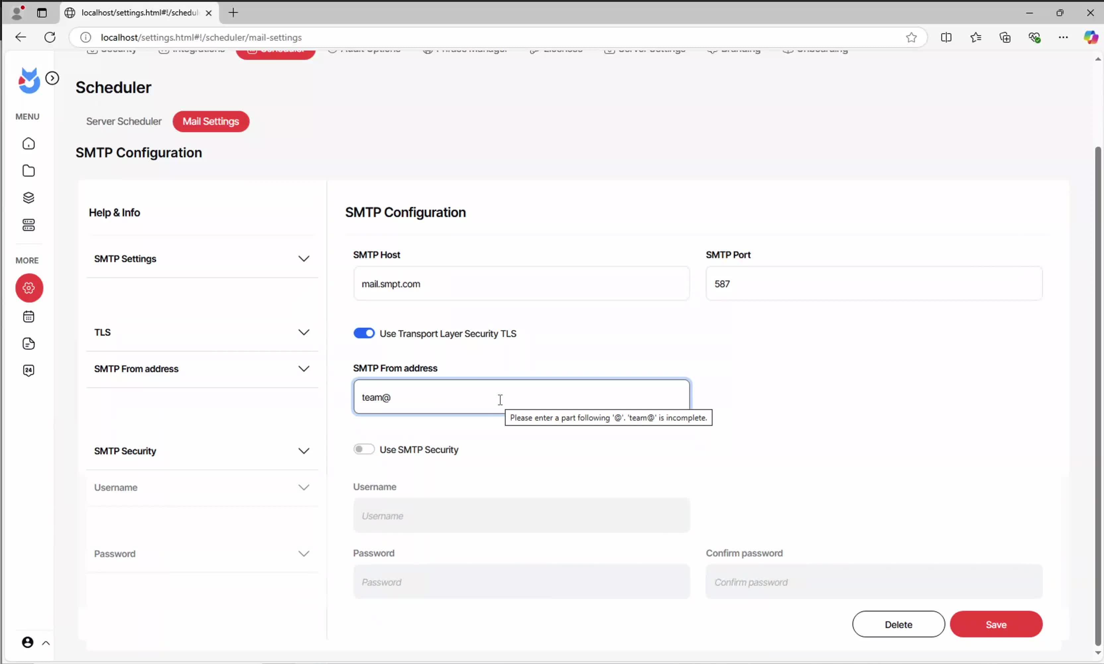Open the calendar icon in sidebar

point(29,317)
